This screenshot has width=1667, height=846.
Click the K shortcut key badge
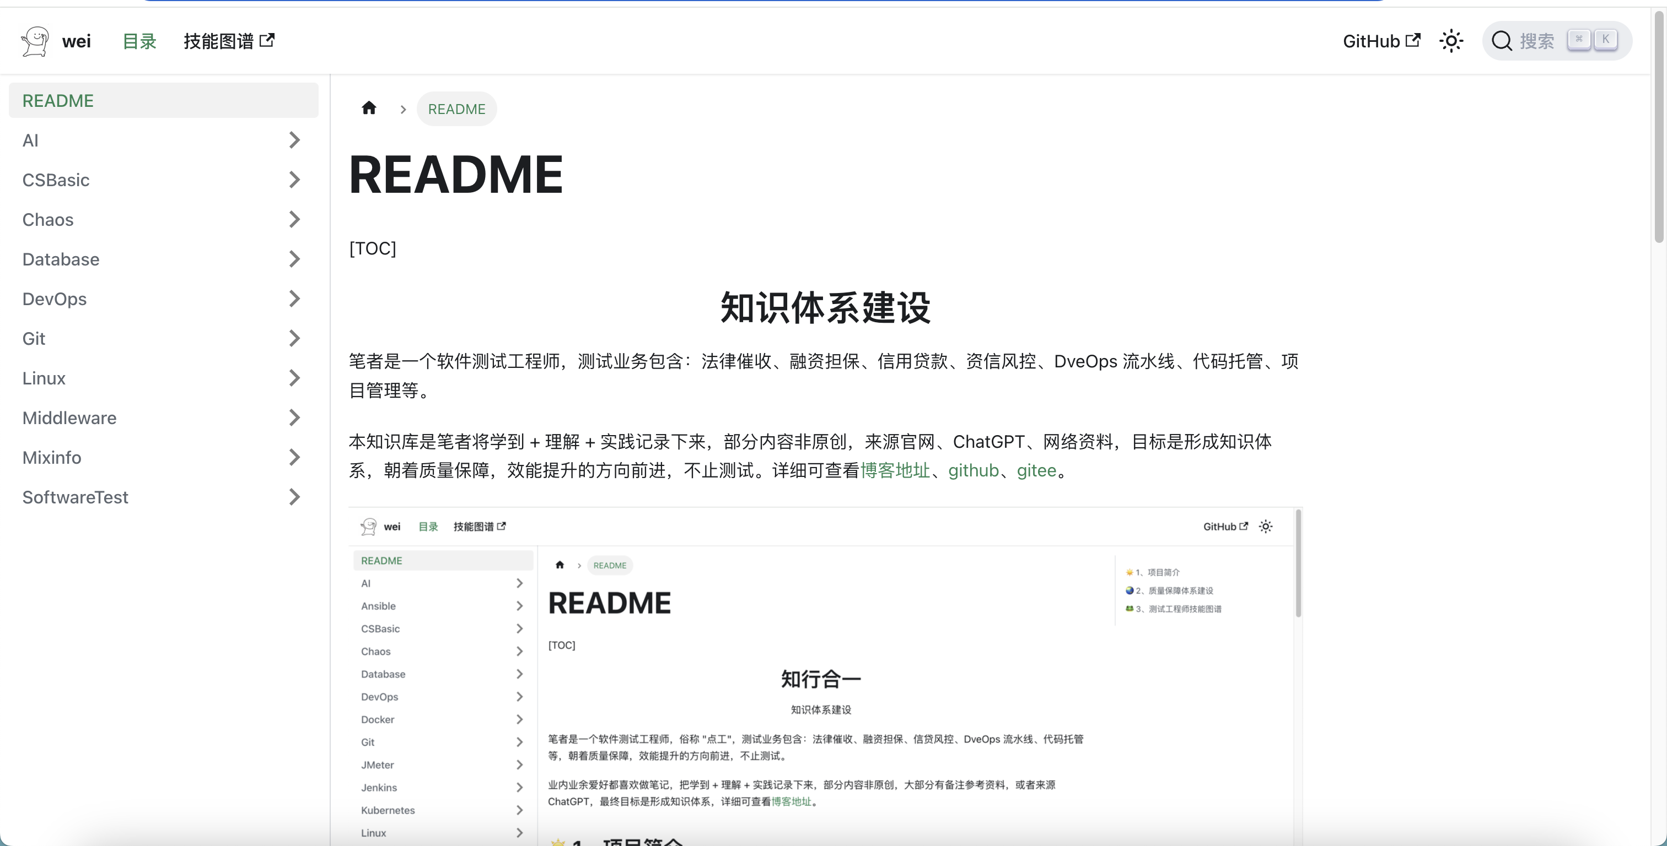1605,40
